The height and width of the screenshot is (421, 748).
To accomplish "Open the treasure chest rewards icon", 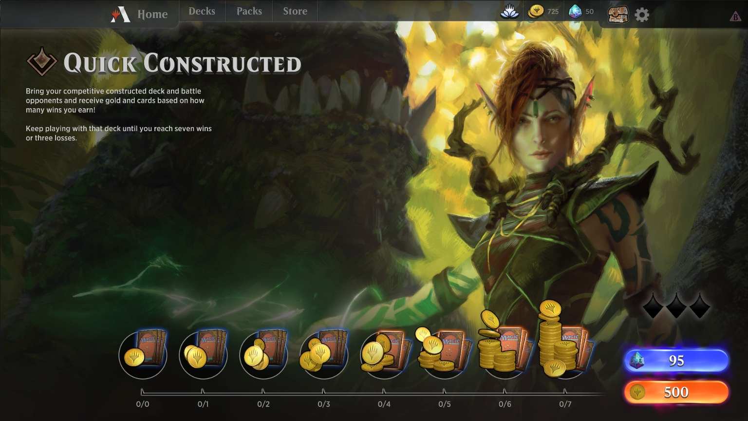I will 618,15.
